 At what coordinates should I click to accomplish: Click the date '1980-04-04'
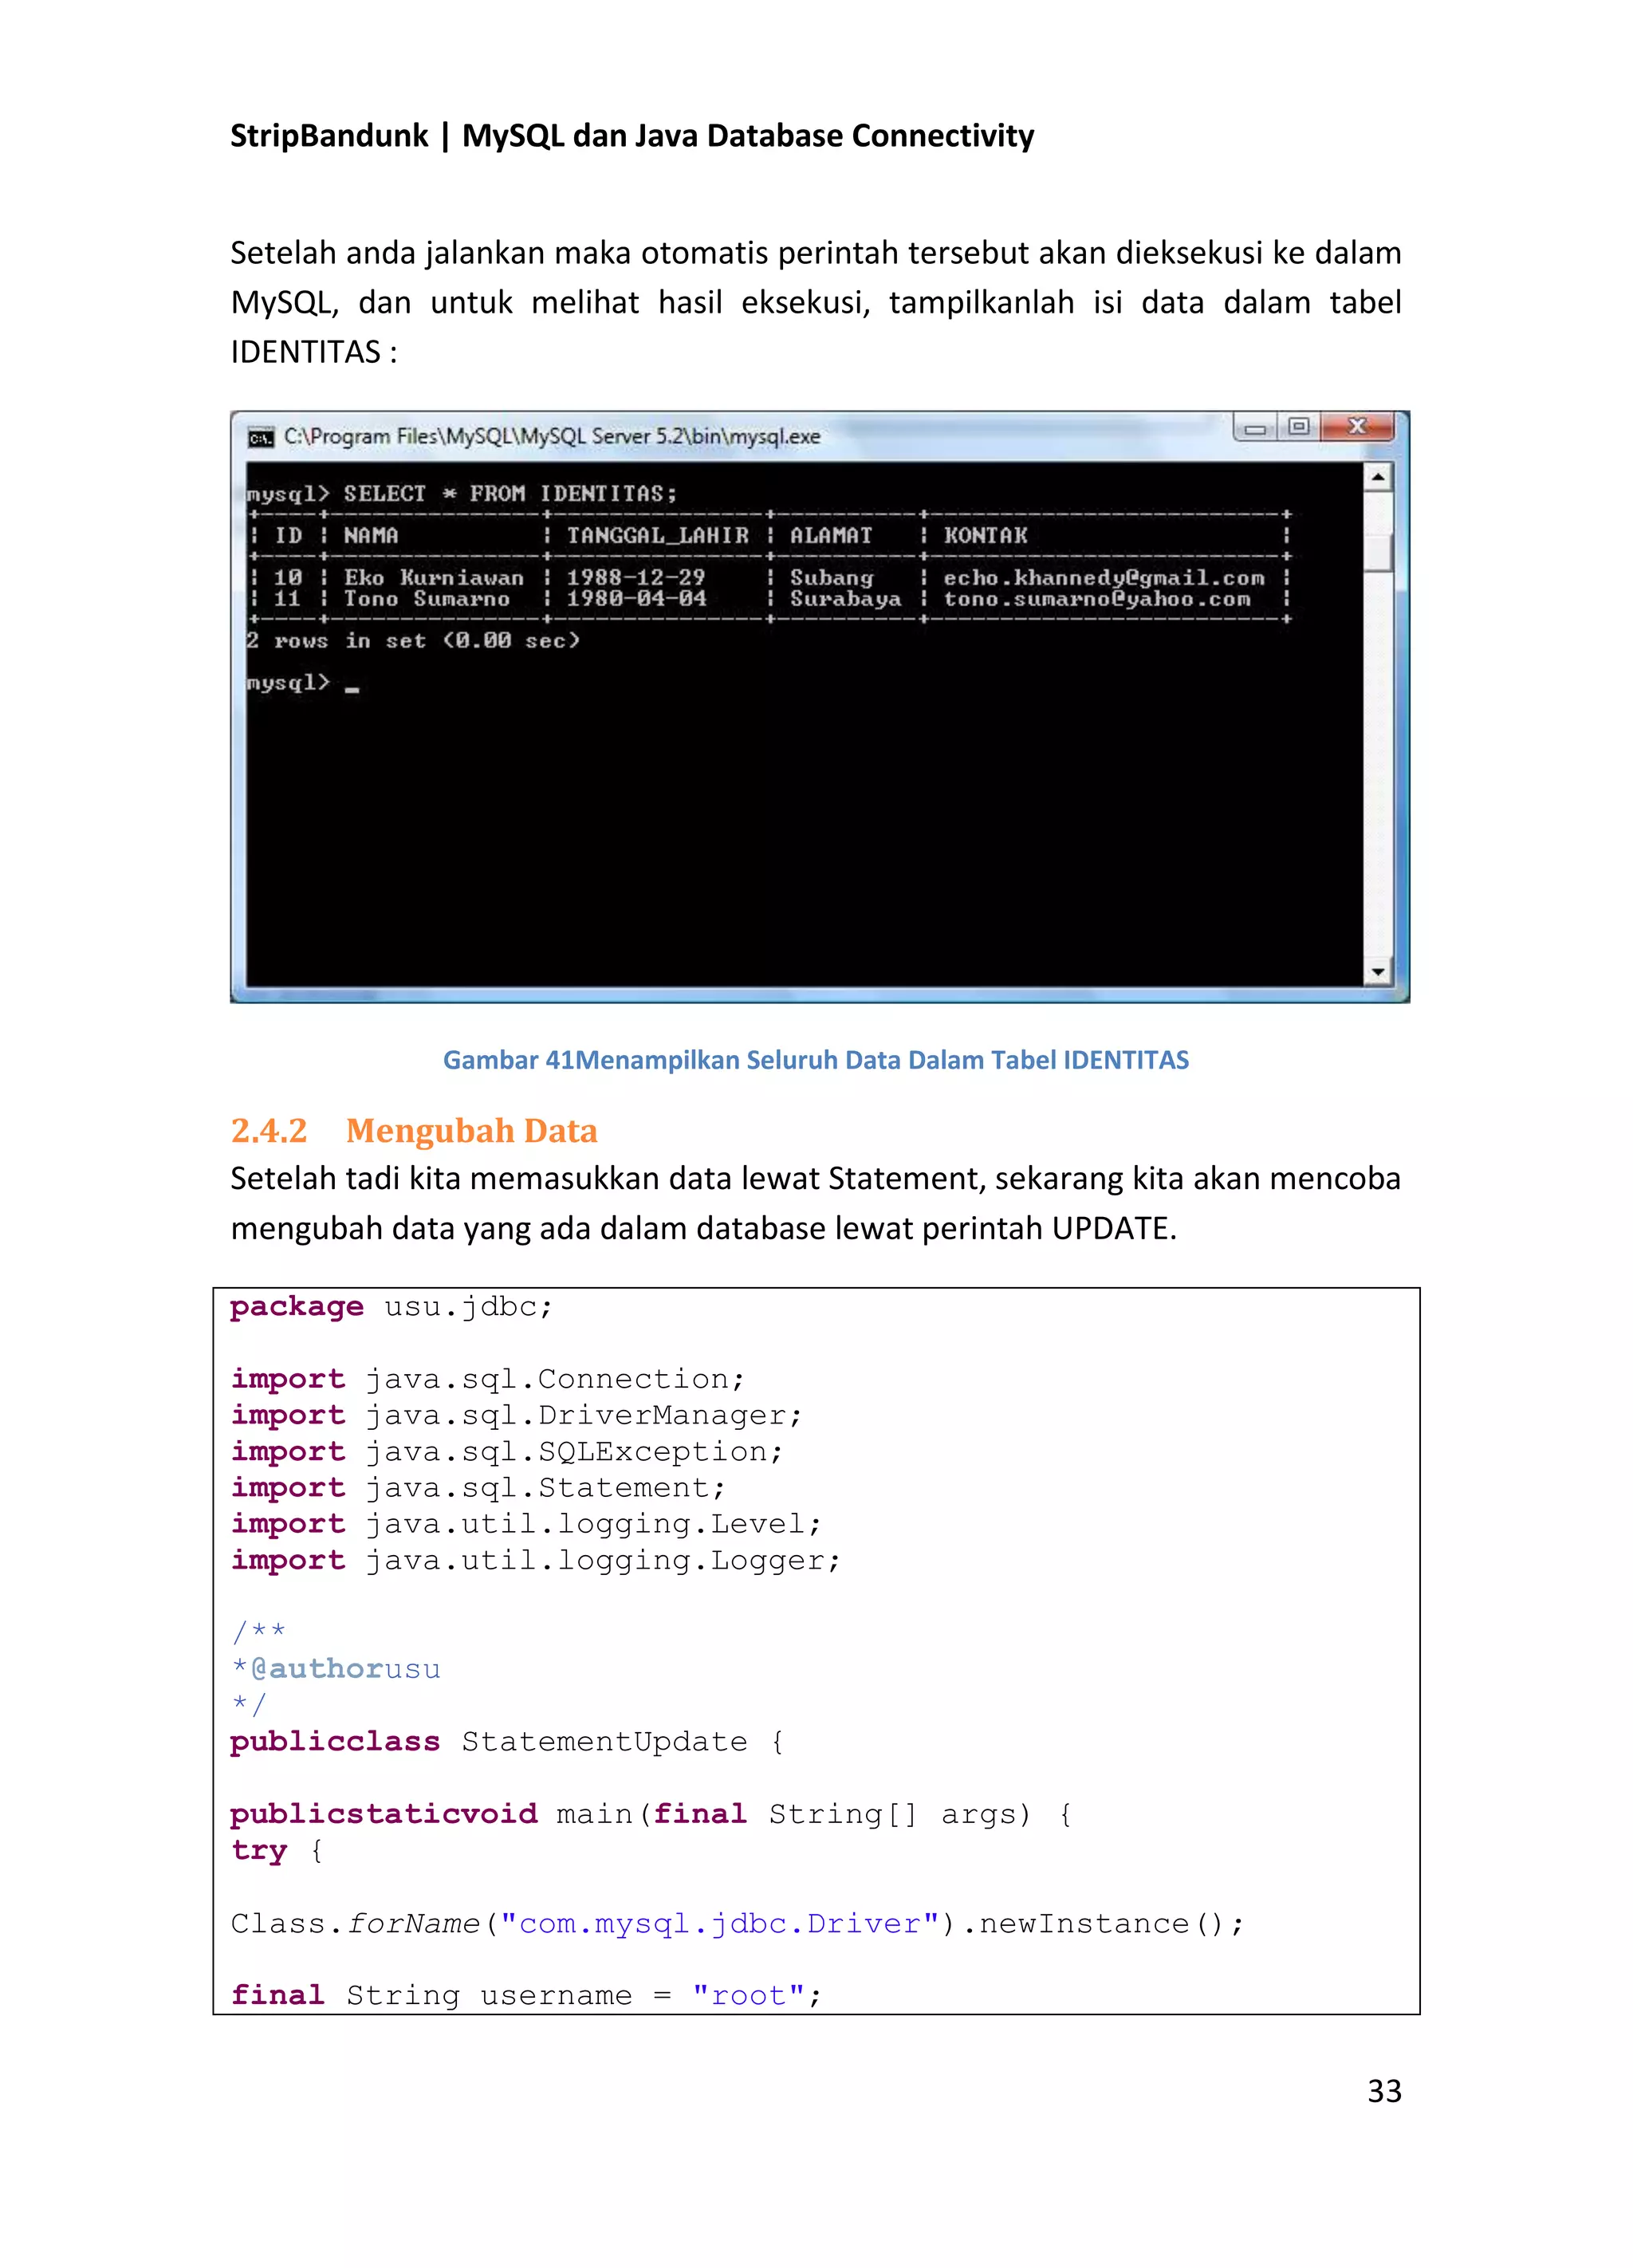[x=636, y=598]
